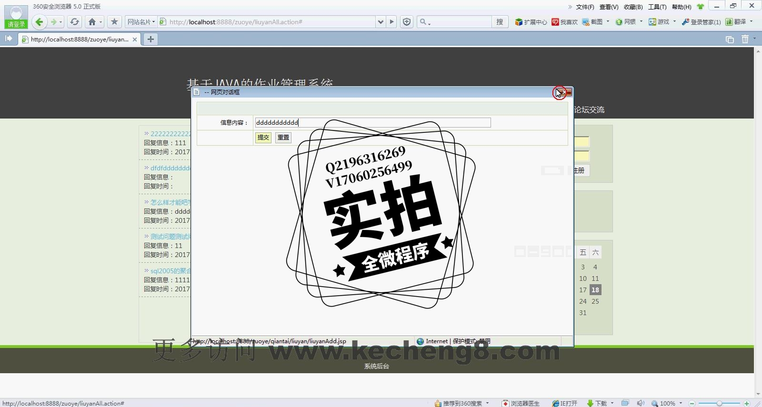Open a new tab with plus button
Image resolution: width=762 pixels, height=407 pixels.
click(x=150, y=40)
